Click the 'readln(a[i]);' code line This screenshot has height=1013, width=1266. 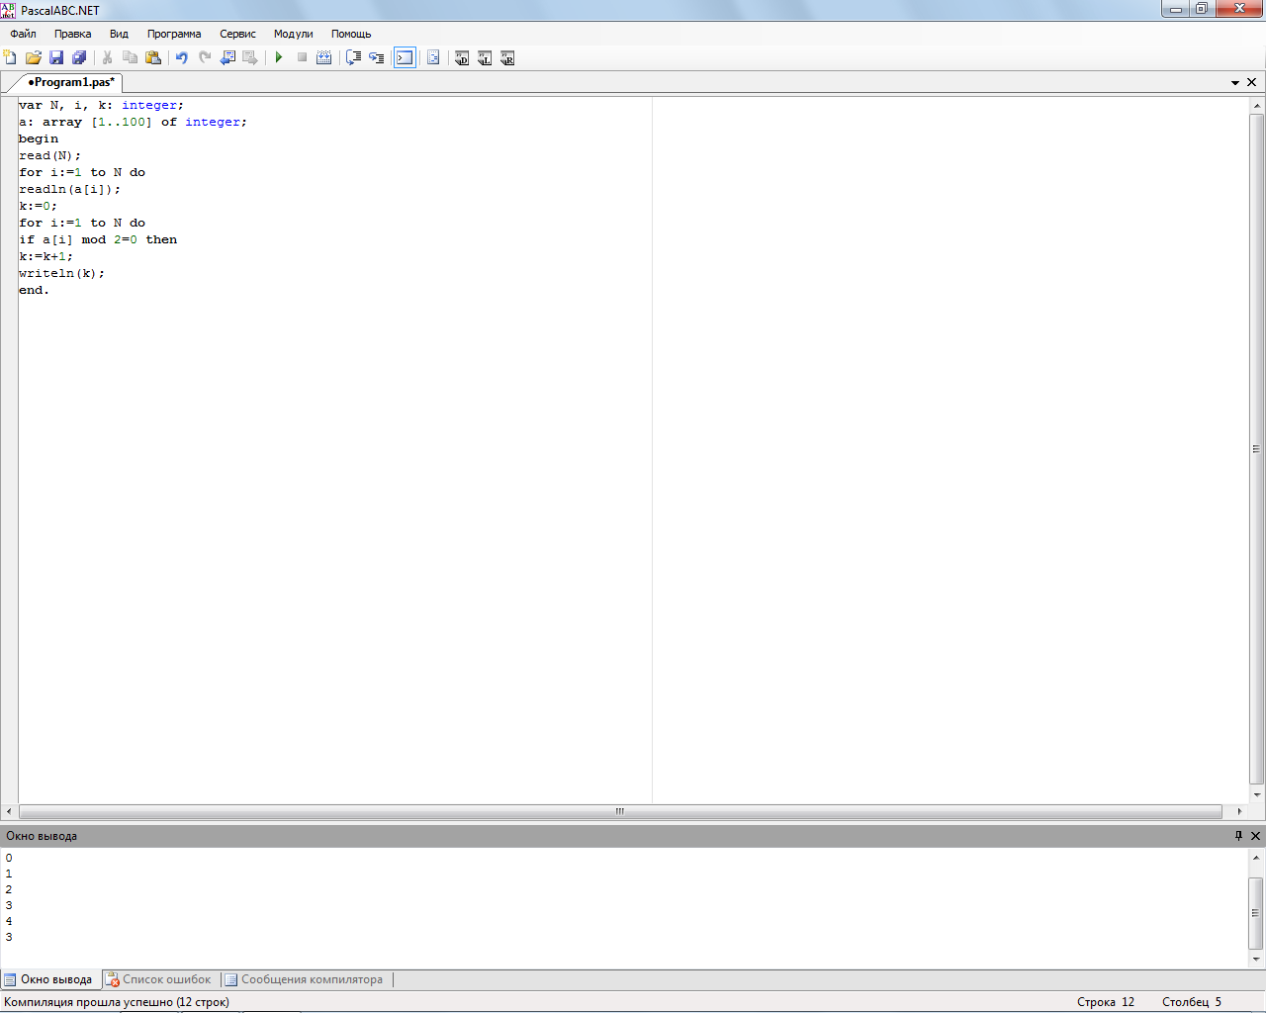tap(69, 189)
